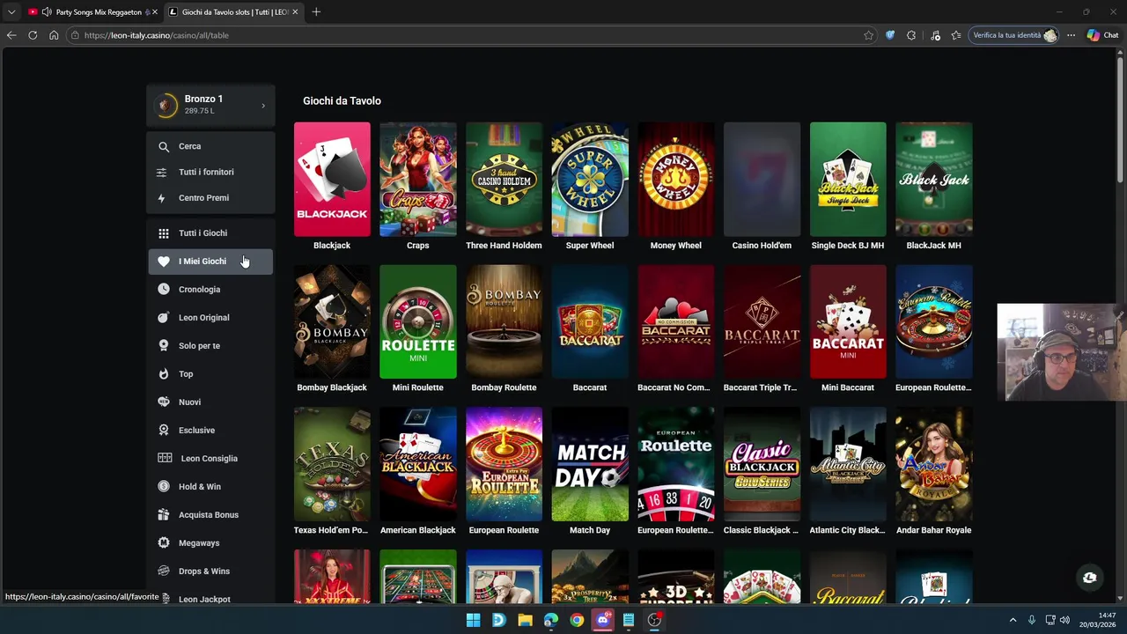Image resolution: width=1127 pixels, height=634 pixels.
Task: Open Google Chrome from taskbar
Action: [x=577, y=620]
